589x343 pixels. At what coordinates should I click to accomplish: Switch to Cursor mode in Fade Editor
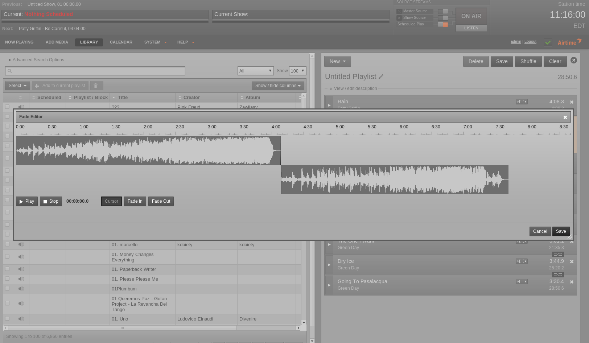[x=111, y=201]
